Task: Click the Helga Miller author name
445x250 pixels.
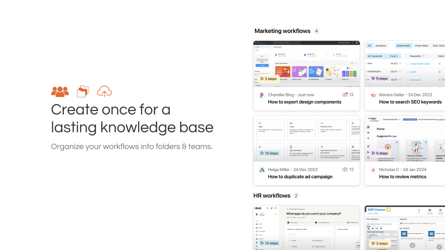Action: click(x=279, y=170)
